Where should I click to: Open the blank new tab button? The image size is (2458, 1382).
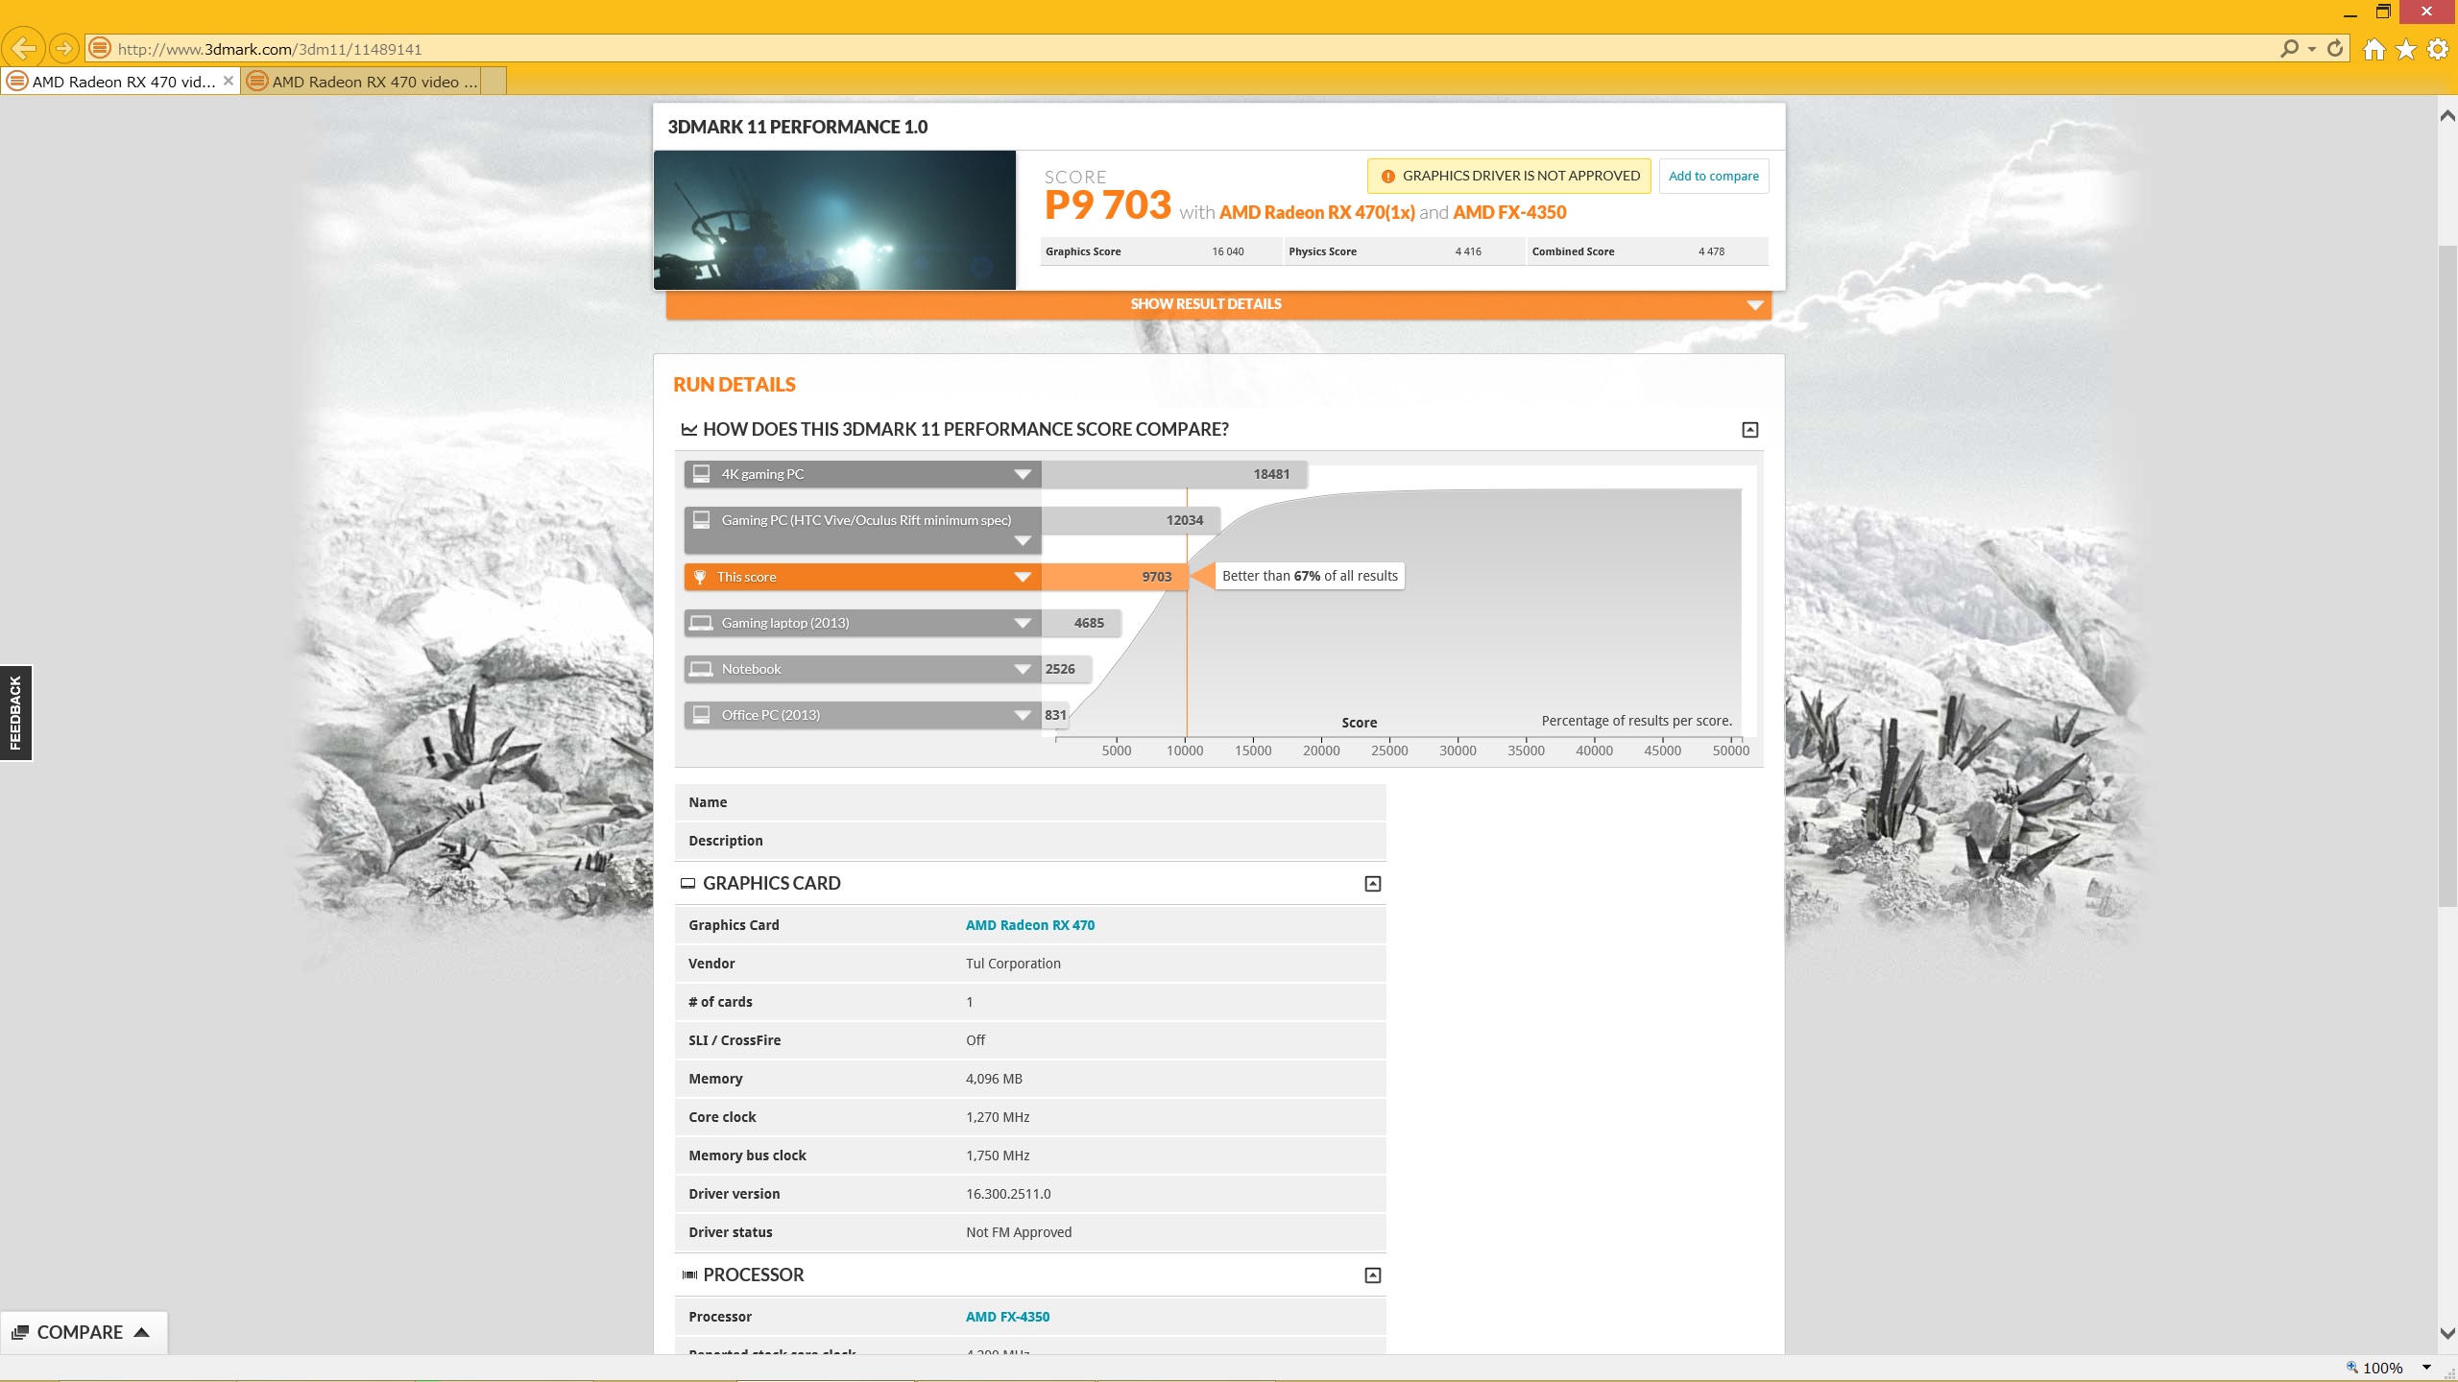click(494, 82)
